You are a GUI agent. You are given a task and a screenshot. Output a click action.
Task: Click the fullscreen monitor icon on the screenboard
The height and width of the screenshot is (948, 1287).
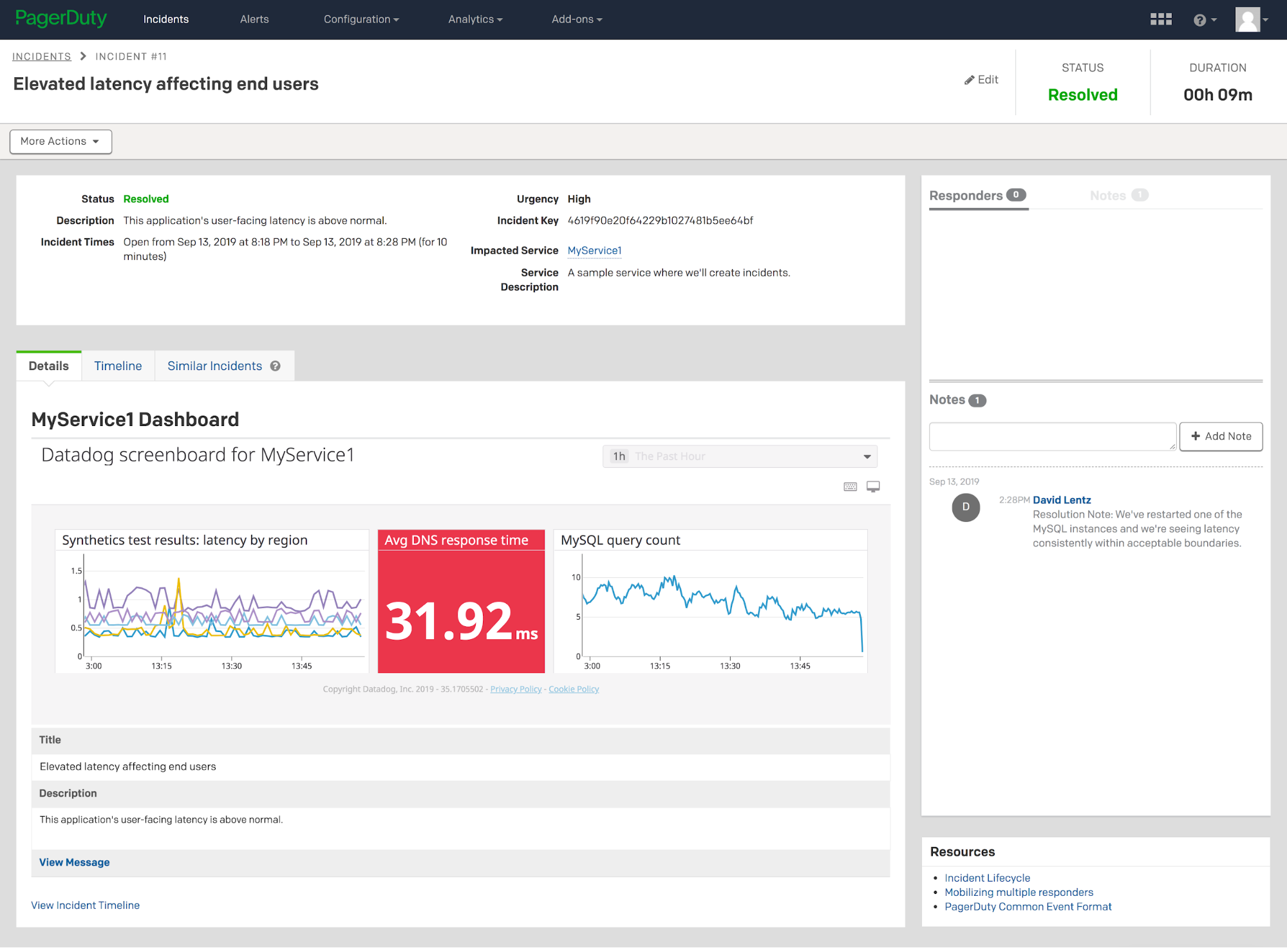point(872,487)
